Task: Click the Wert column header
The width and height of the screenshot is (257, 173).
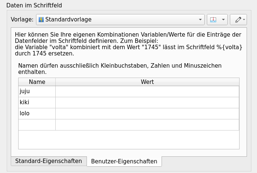Action: 147,82
